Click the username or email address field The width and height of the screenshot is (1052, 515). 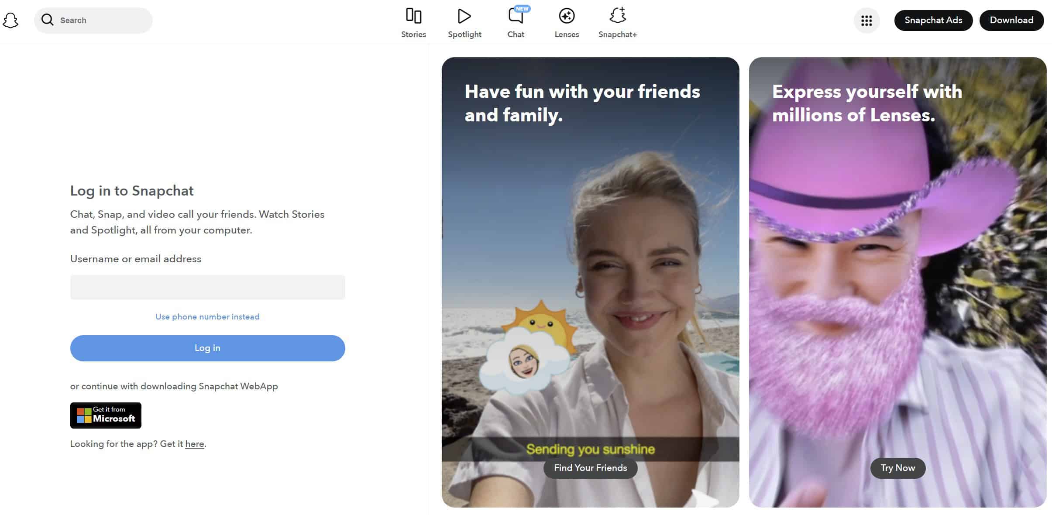(x=207, y=287)
